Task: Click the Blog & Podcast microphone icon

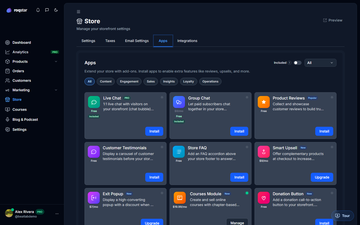Action: (x=7, y=119)
